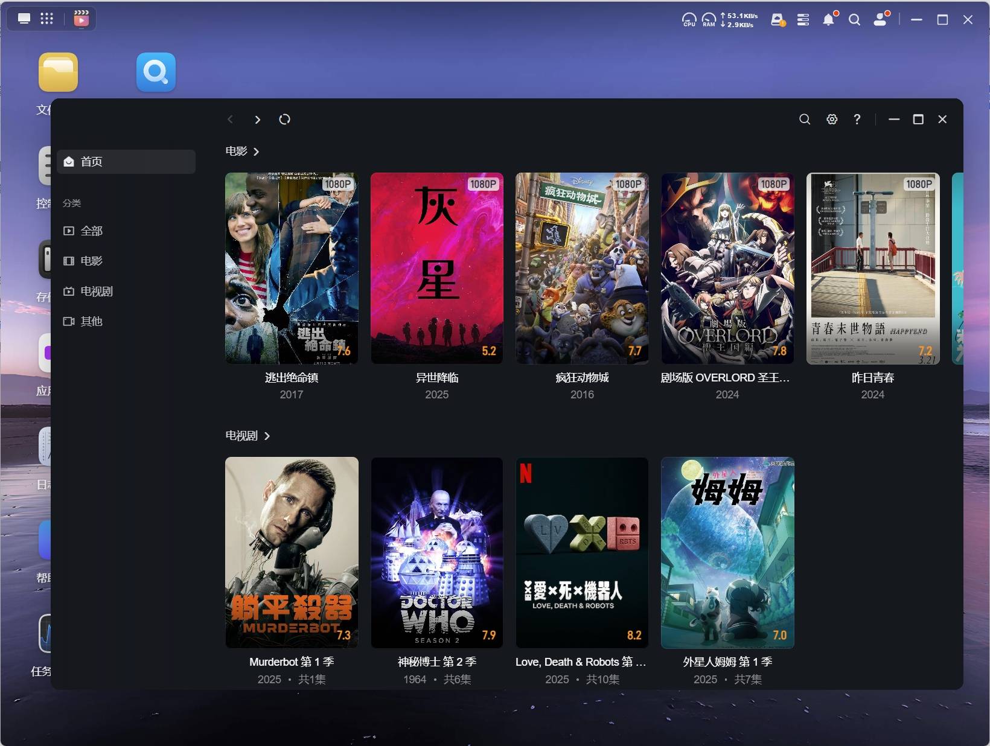This screenshot has height=746, width=990.
Task: Open the video app settings gear
Action: [x=832, y=120]
